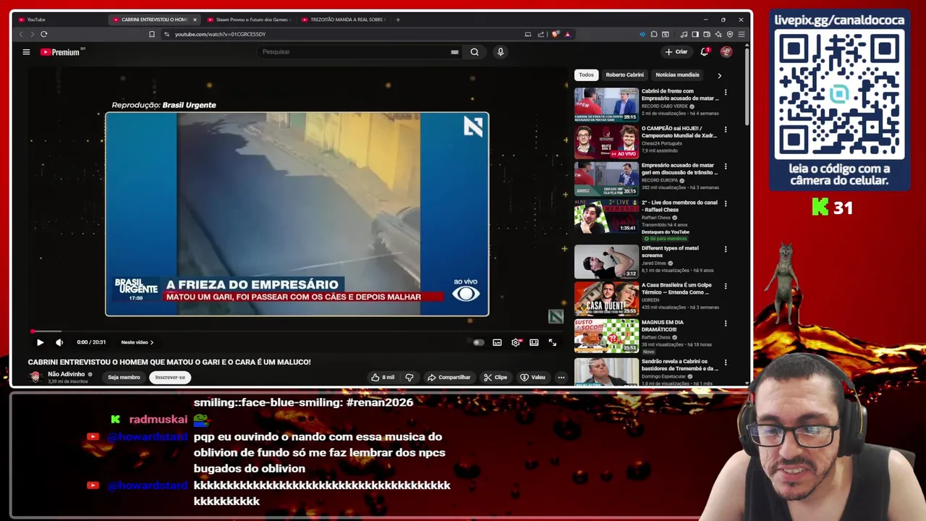Screen dimensions: 926x521
Task: Open a new browser tab
Action: point(398,20)
